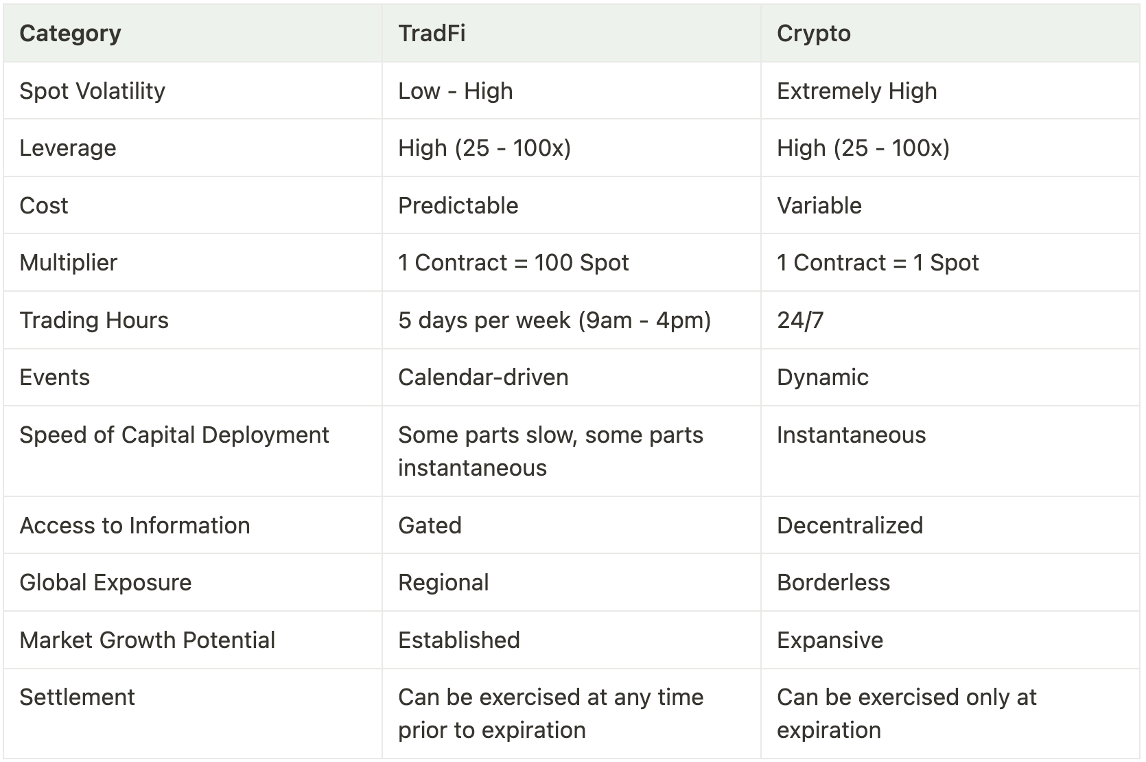Click the Borderless global exposure cell
Screen dimensions: 1146x762
(x=833, y=583)
